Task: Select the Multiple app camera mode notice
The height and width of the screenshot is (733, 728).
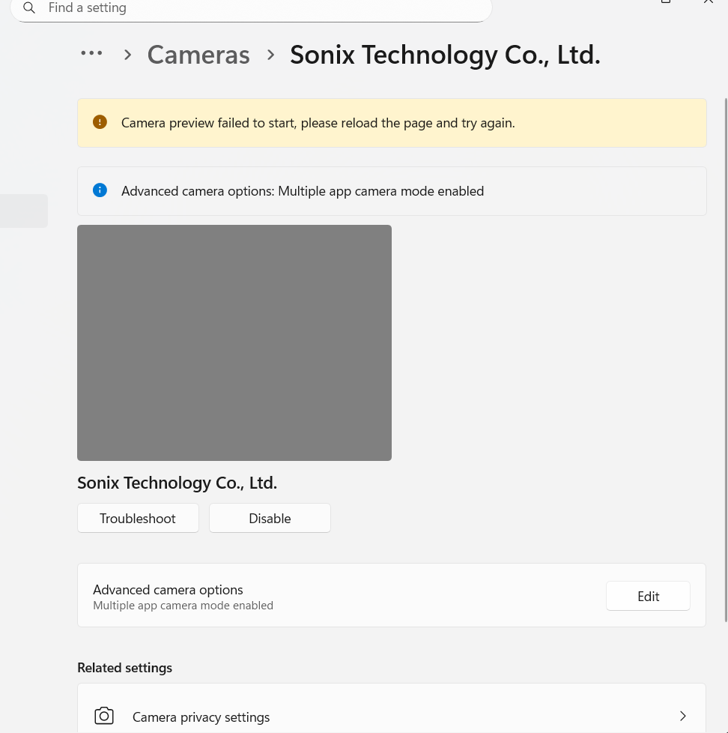Action: [303, 191]
